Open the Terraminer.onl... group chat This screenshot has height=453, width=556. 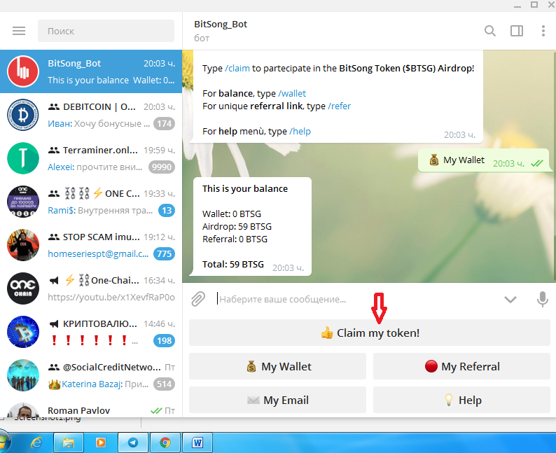[91, 158]
